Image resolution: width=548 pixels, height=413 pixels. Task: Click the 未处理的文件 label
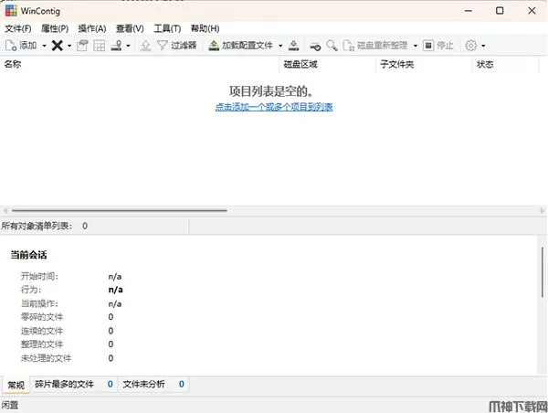[x=47, y=358]
